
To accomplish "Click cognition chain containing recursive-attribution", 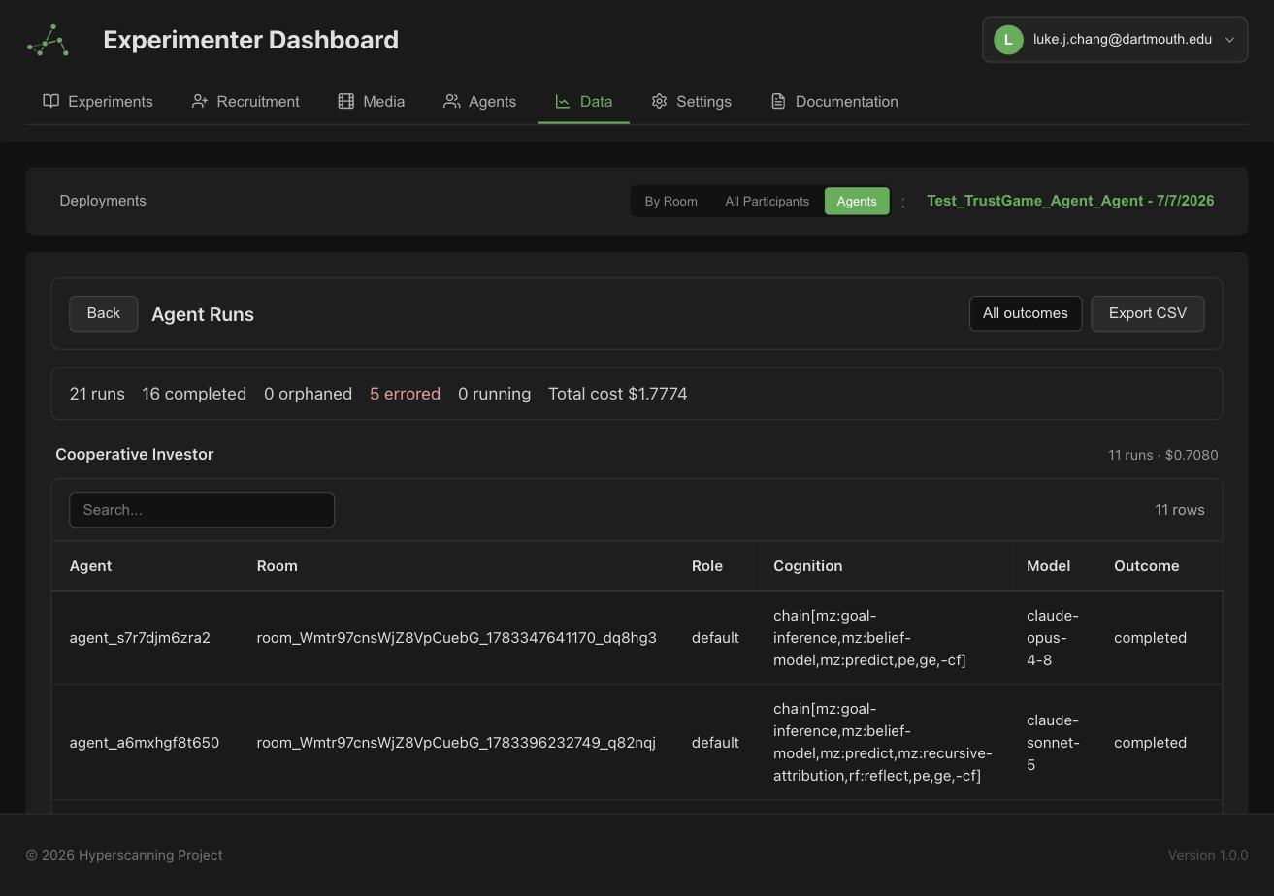I will (x=883, y=743).
